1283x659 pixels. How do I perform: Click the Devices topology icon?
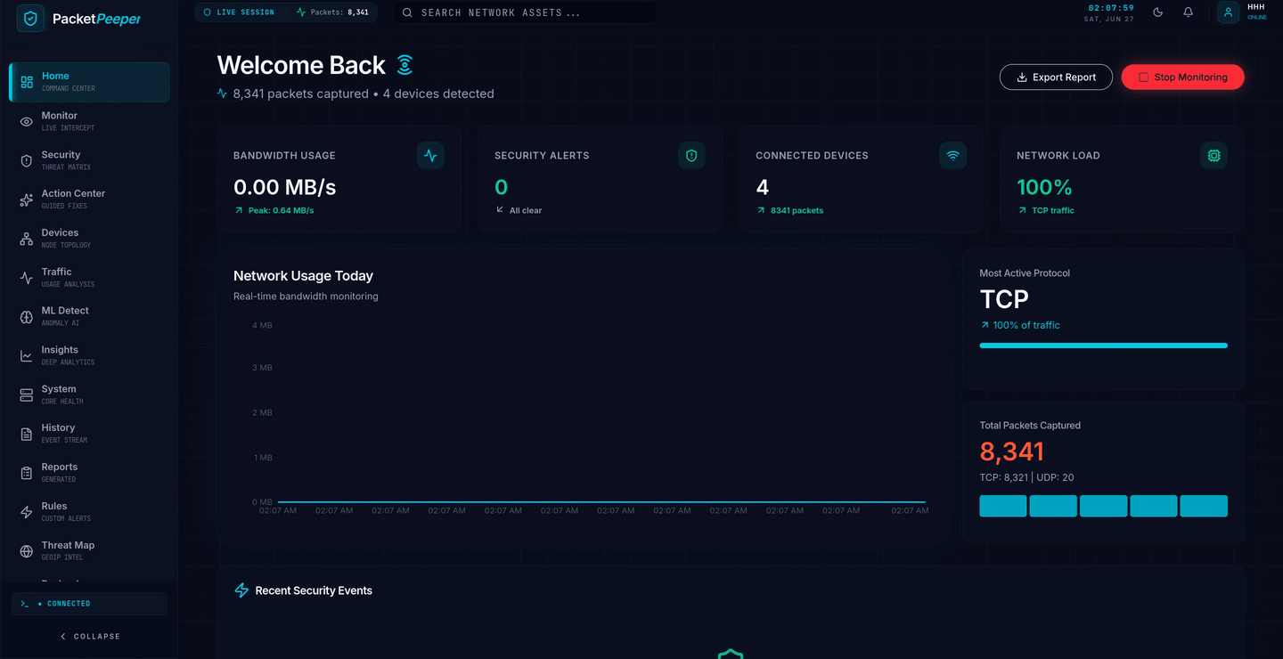[27, 239]
